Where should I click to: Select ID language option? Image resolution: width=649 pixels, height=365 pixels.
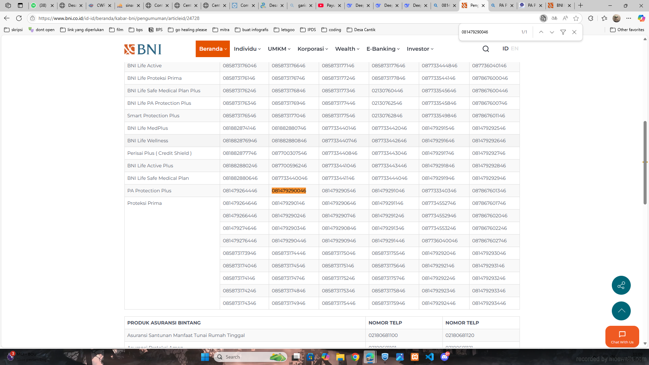pos(505,49)
